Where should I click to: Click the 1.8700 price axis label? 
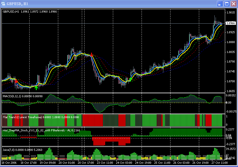231,81
